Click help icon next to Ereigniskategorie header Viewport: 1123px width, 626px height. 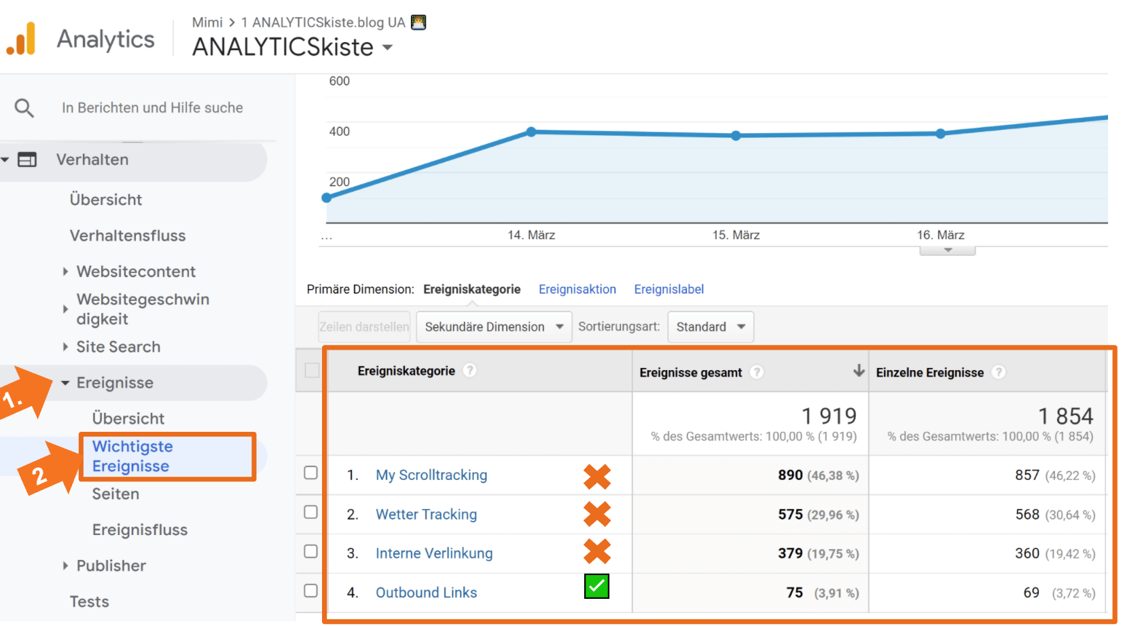coord(469,371)
